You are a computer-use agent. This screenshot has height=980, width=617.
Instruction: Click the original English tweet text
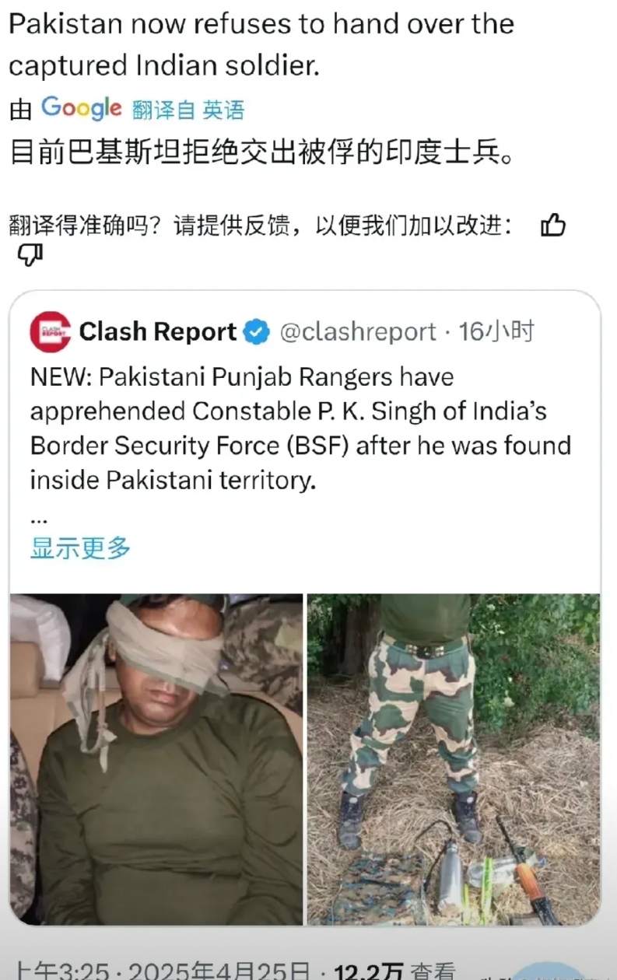click(261, 45)
